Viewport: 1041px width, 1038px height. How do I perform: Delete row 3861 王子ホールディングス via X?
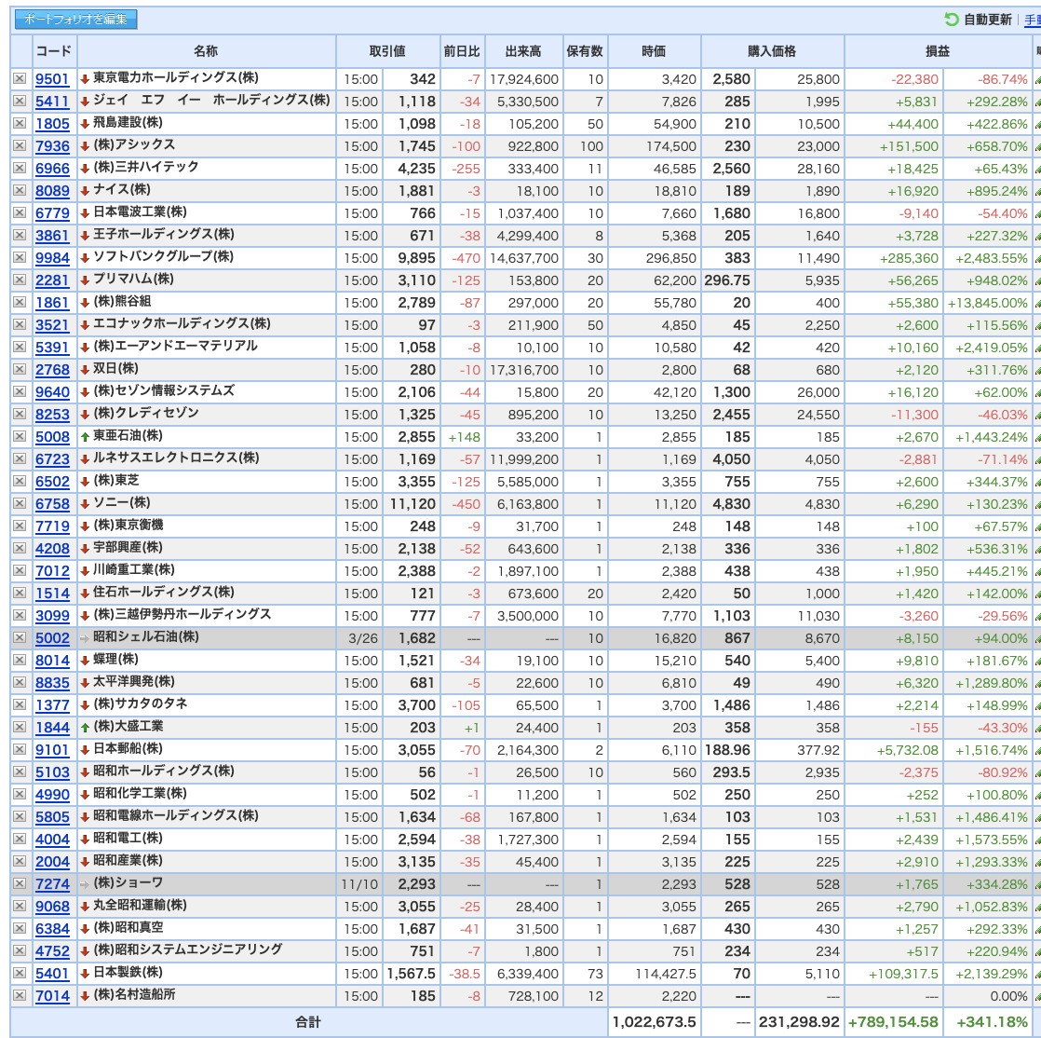[20, 235]
